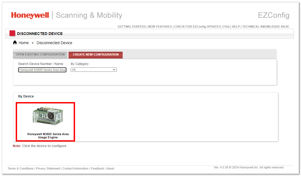Open the Help link in top navigation

tap(236, 27)
